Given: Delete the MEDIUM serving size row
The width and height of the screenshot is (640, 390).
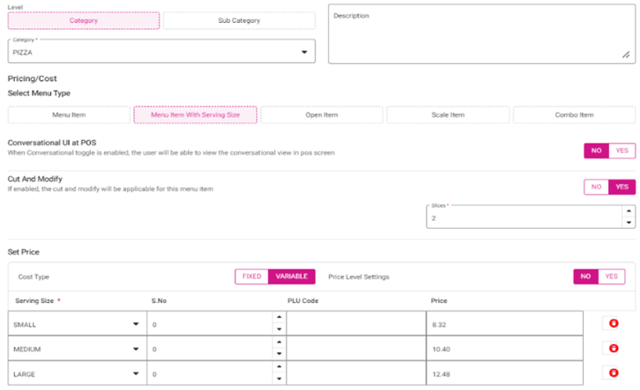Looking at the screenshot, I should point(610,349).
